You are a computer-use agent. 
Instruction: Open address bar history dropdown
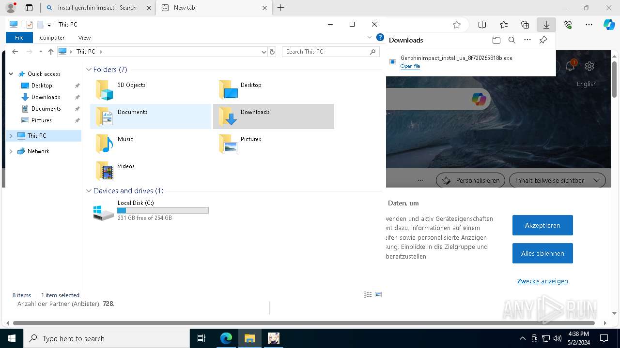click(x=263, y=52)
